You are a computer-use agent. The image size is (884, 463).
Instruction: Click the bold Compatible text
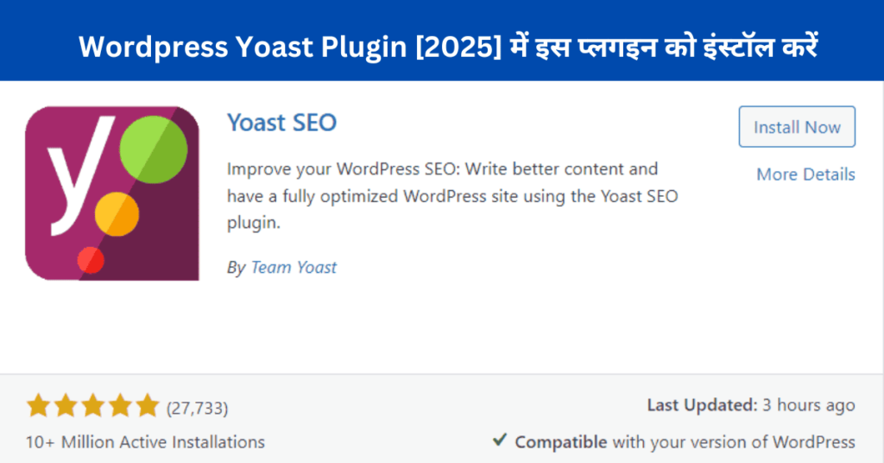561,442
